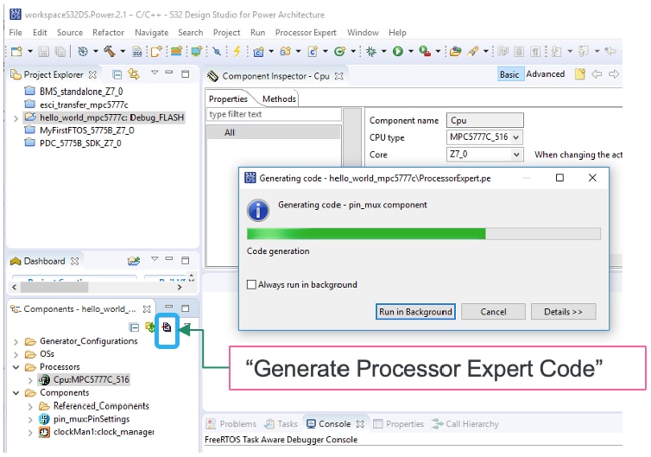Click Generate Processor Expert Code icon
This screenshot has width=651, height=457.
point(167,327)
